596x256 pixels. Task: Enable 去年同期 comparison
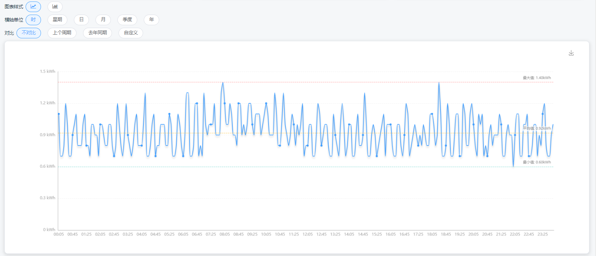coord(98,33)
